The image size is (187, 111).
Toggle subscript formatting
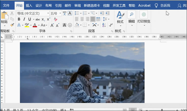43,20
